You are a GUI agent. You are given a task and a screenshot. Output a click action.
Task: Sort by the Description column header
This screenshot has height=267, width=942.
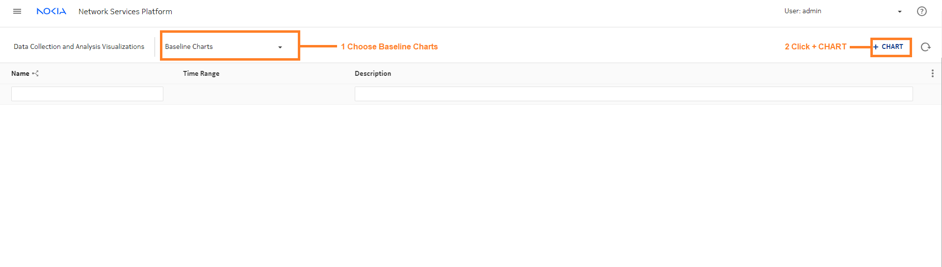[x=373, y=73]
